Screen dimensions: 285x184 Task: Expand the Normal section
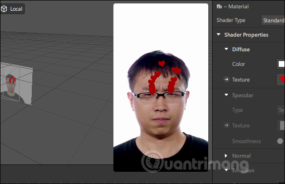tap(226, 156)
